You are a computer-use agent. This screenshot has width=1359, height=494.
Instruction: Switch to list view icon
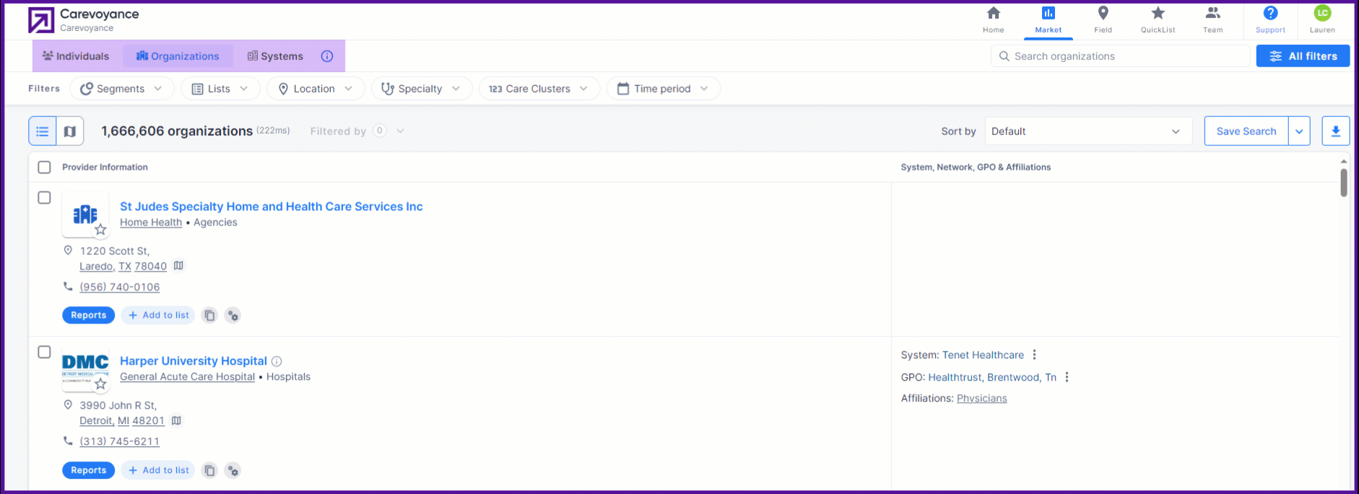tap(43, 131)
